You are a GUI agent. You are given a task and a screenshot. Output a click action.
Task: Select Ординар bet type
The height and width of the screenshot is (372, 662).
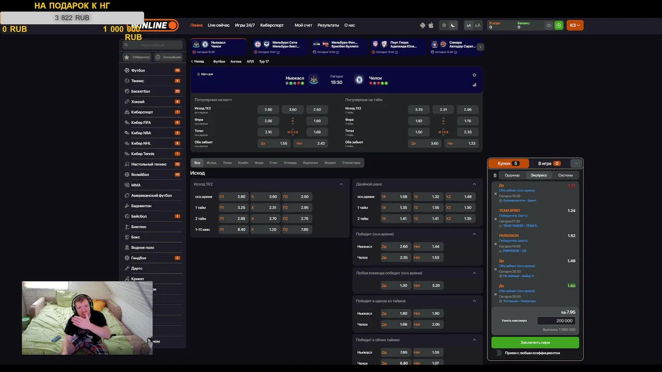coord(512,175)
